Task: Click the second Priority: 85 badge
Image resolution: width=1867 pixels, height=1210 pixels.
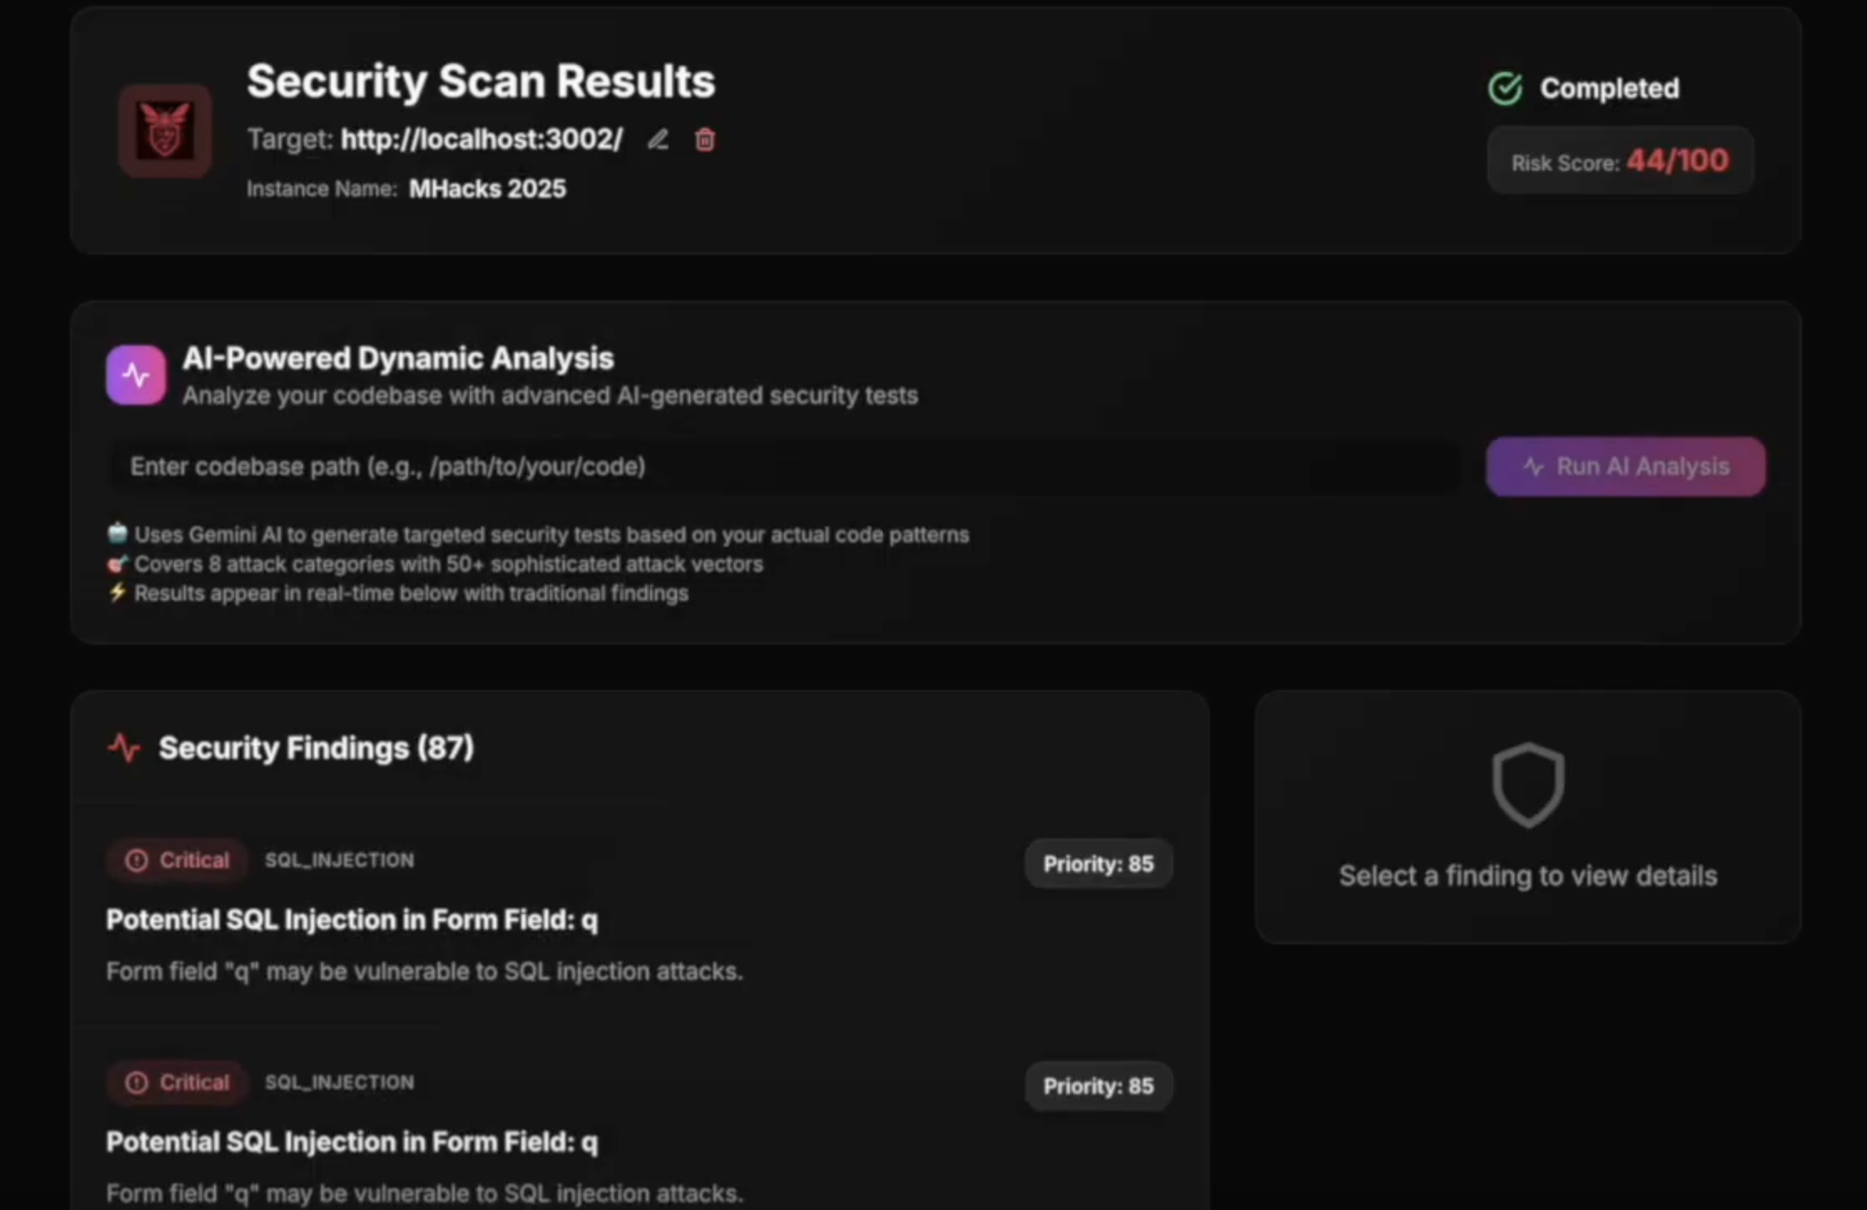Action: click(1098, 1086)
